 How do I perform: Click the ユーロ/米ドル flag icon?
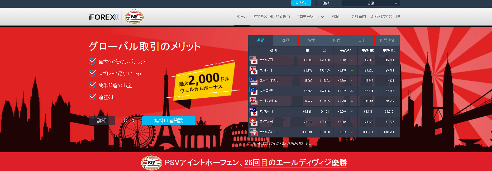[x=253, y=81]
